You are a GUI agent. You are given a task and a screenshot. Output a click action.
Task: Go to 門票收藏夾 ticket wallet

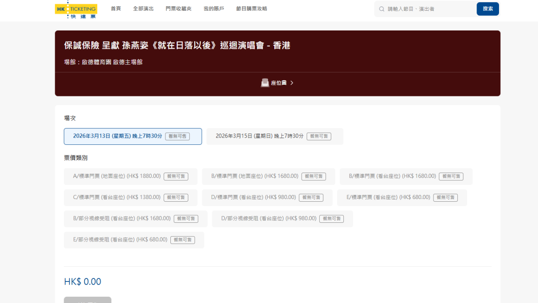(178, 9)
